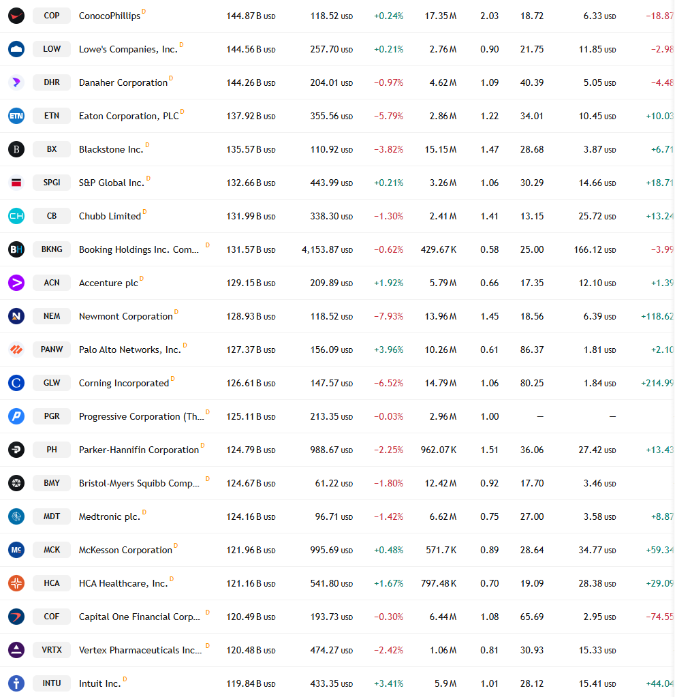Open the Accenture plc link

[x=108, y=283]
